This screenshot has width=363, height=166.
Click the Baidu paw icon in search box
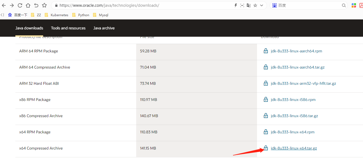pos(275,5)
